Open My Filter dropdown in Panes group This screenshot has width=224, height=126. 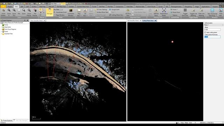58,9
